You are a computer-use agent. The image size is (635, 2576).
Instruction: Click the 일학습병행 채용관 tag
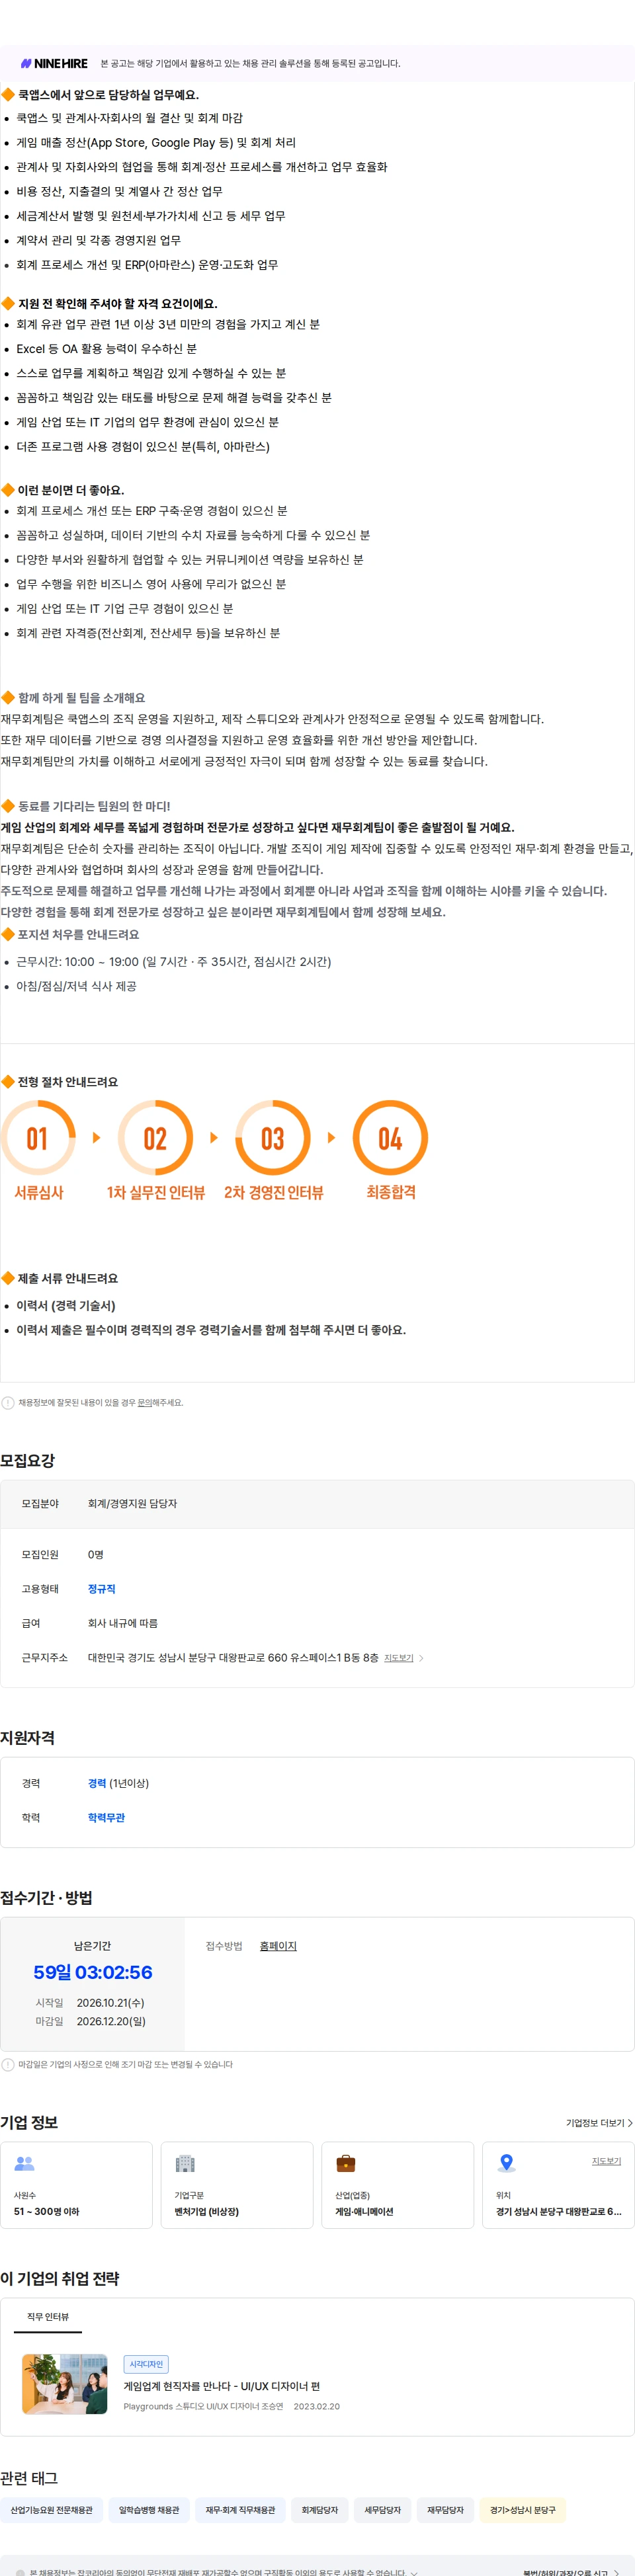149,2509
